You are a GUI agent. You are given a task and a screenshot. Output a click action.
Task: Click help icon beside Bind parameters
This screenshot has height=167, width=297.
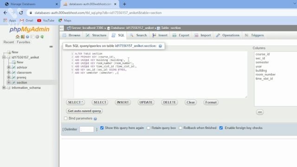[95, 119]
